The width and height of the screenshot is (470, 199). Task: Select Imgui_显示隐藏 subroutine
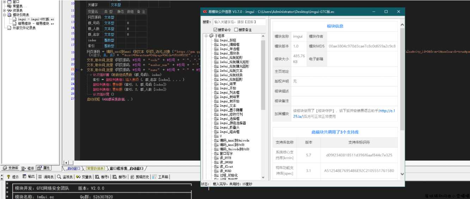(231, 110)
